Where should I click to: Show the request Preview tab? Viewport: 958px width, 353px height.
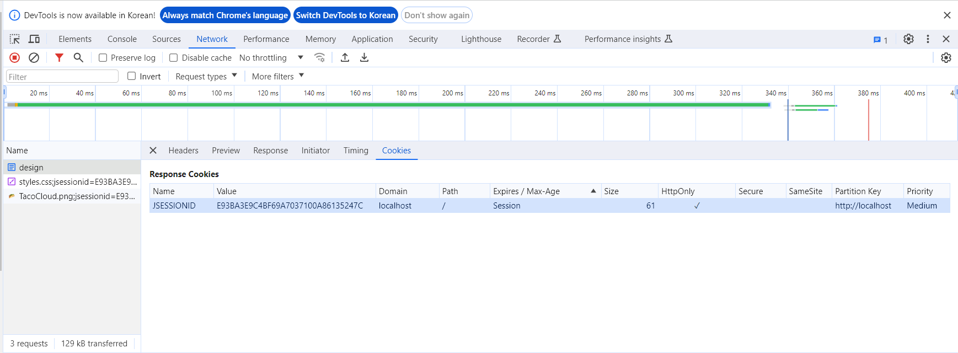coord(226,151)
